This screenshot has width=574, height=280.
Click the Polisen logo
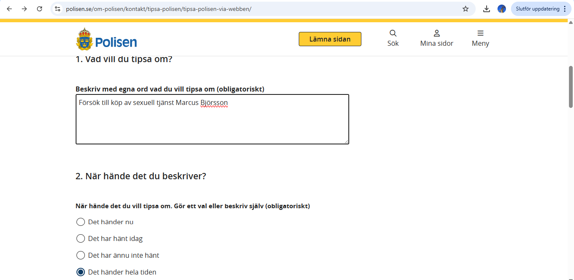[x=107, y=39]
